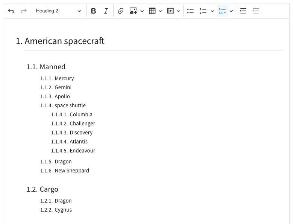Open media options dropdown arrow
294x224 pixels.
(179, 11)
